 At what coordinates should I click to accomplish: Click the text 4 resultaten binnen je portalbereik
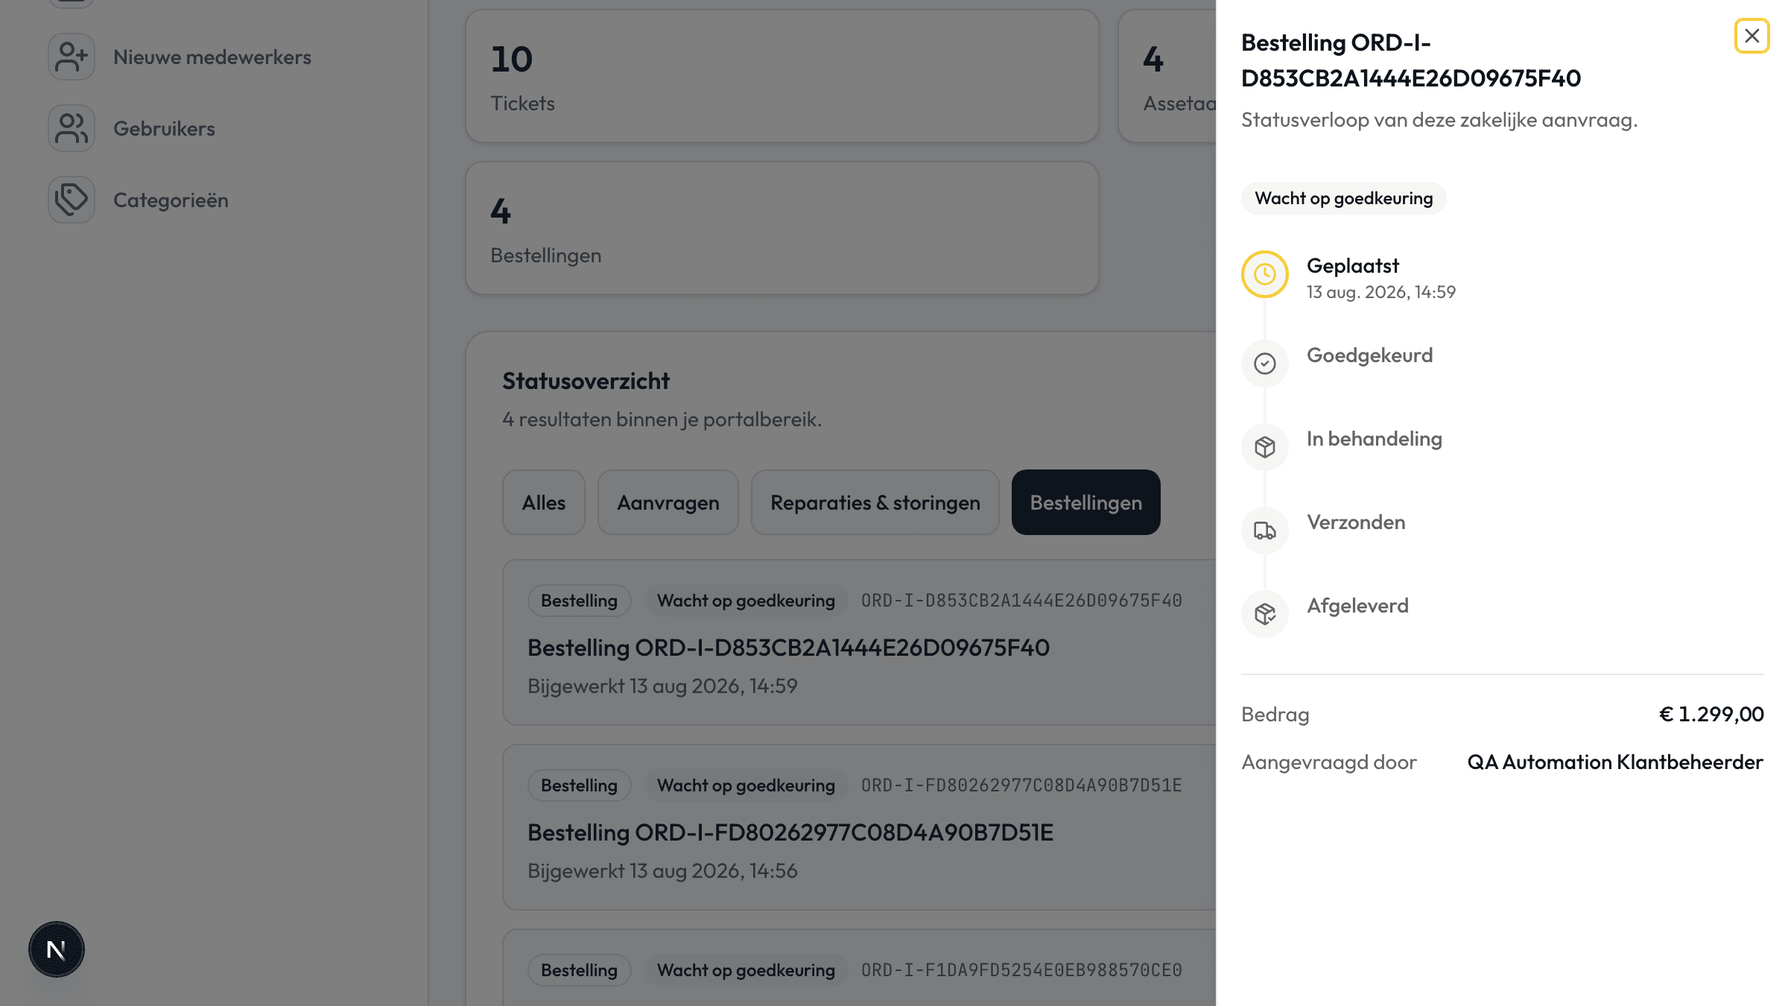pyautogui.click(x=662, y=420)
